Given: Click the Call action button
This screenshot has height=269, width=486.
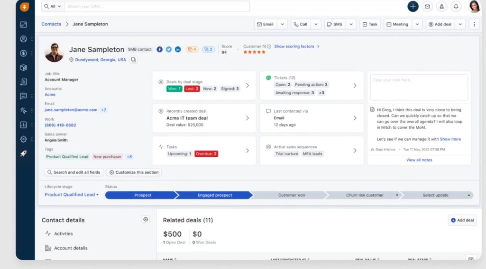Looking at the screenshot, I should pos(301,24).
